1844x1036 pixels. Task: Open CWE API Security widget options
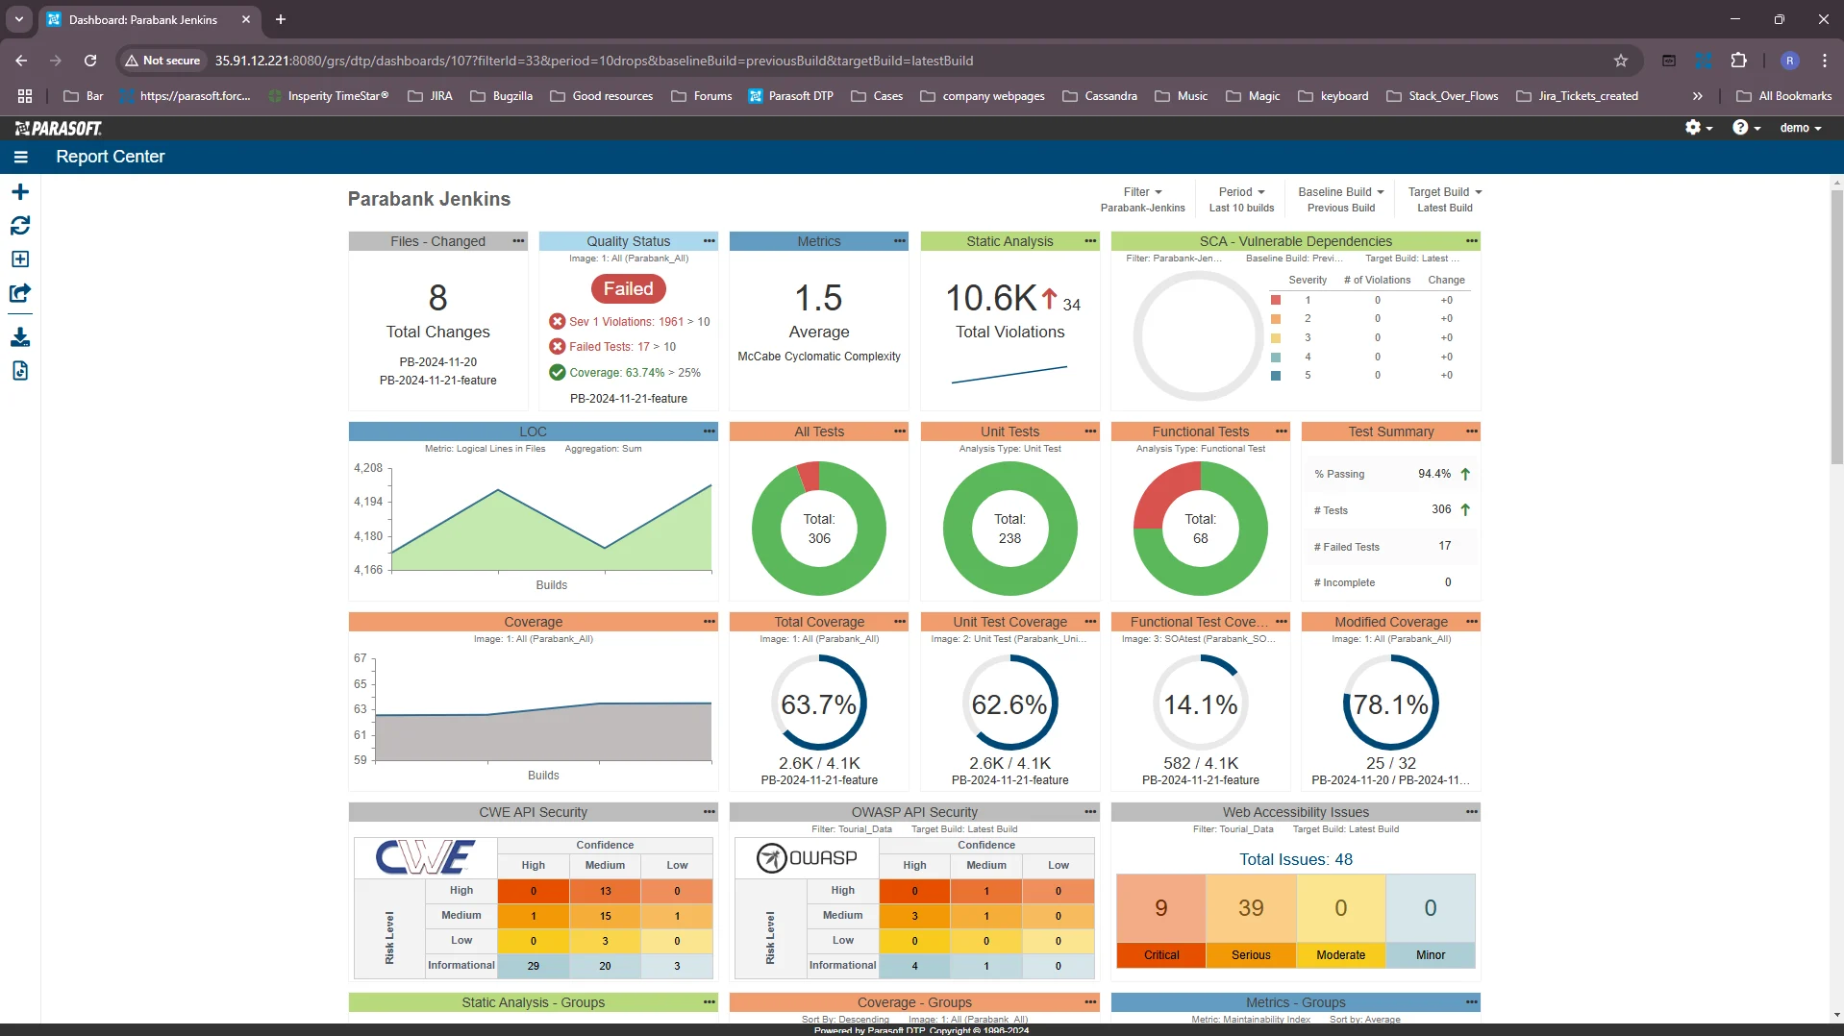[710, 812]
